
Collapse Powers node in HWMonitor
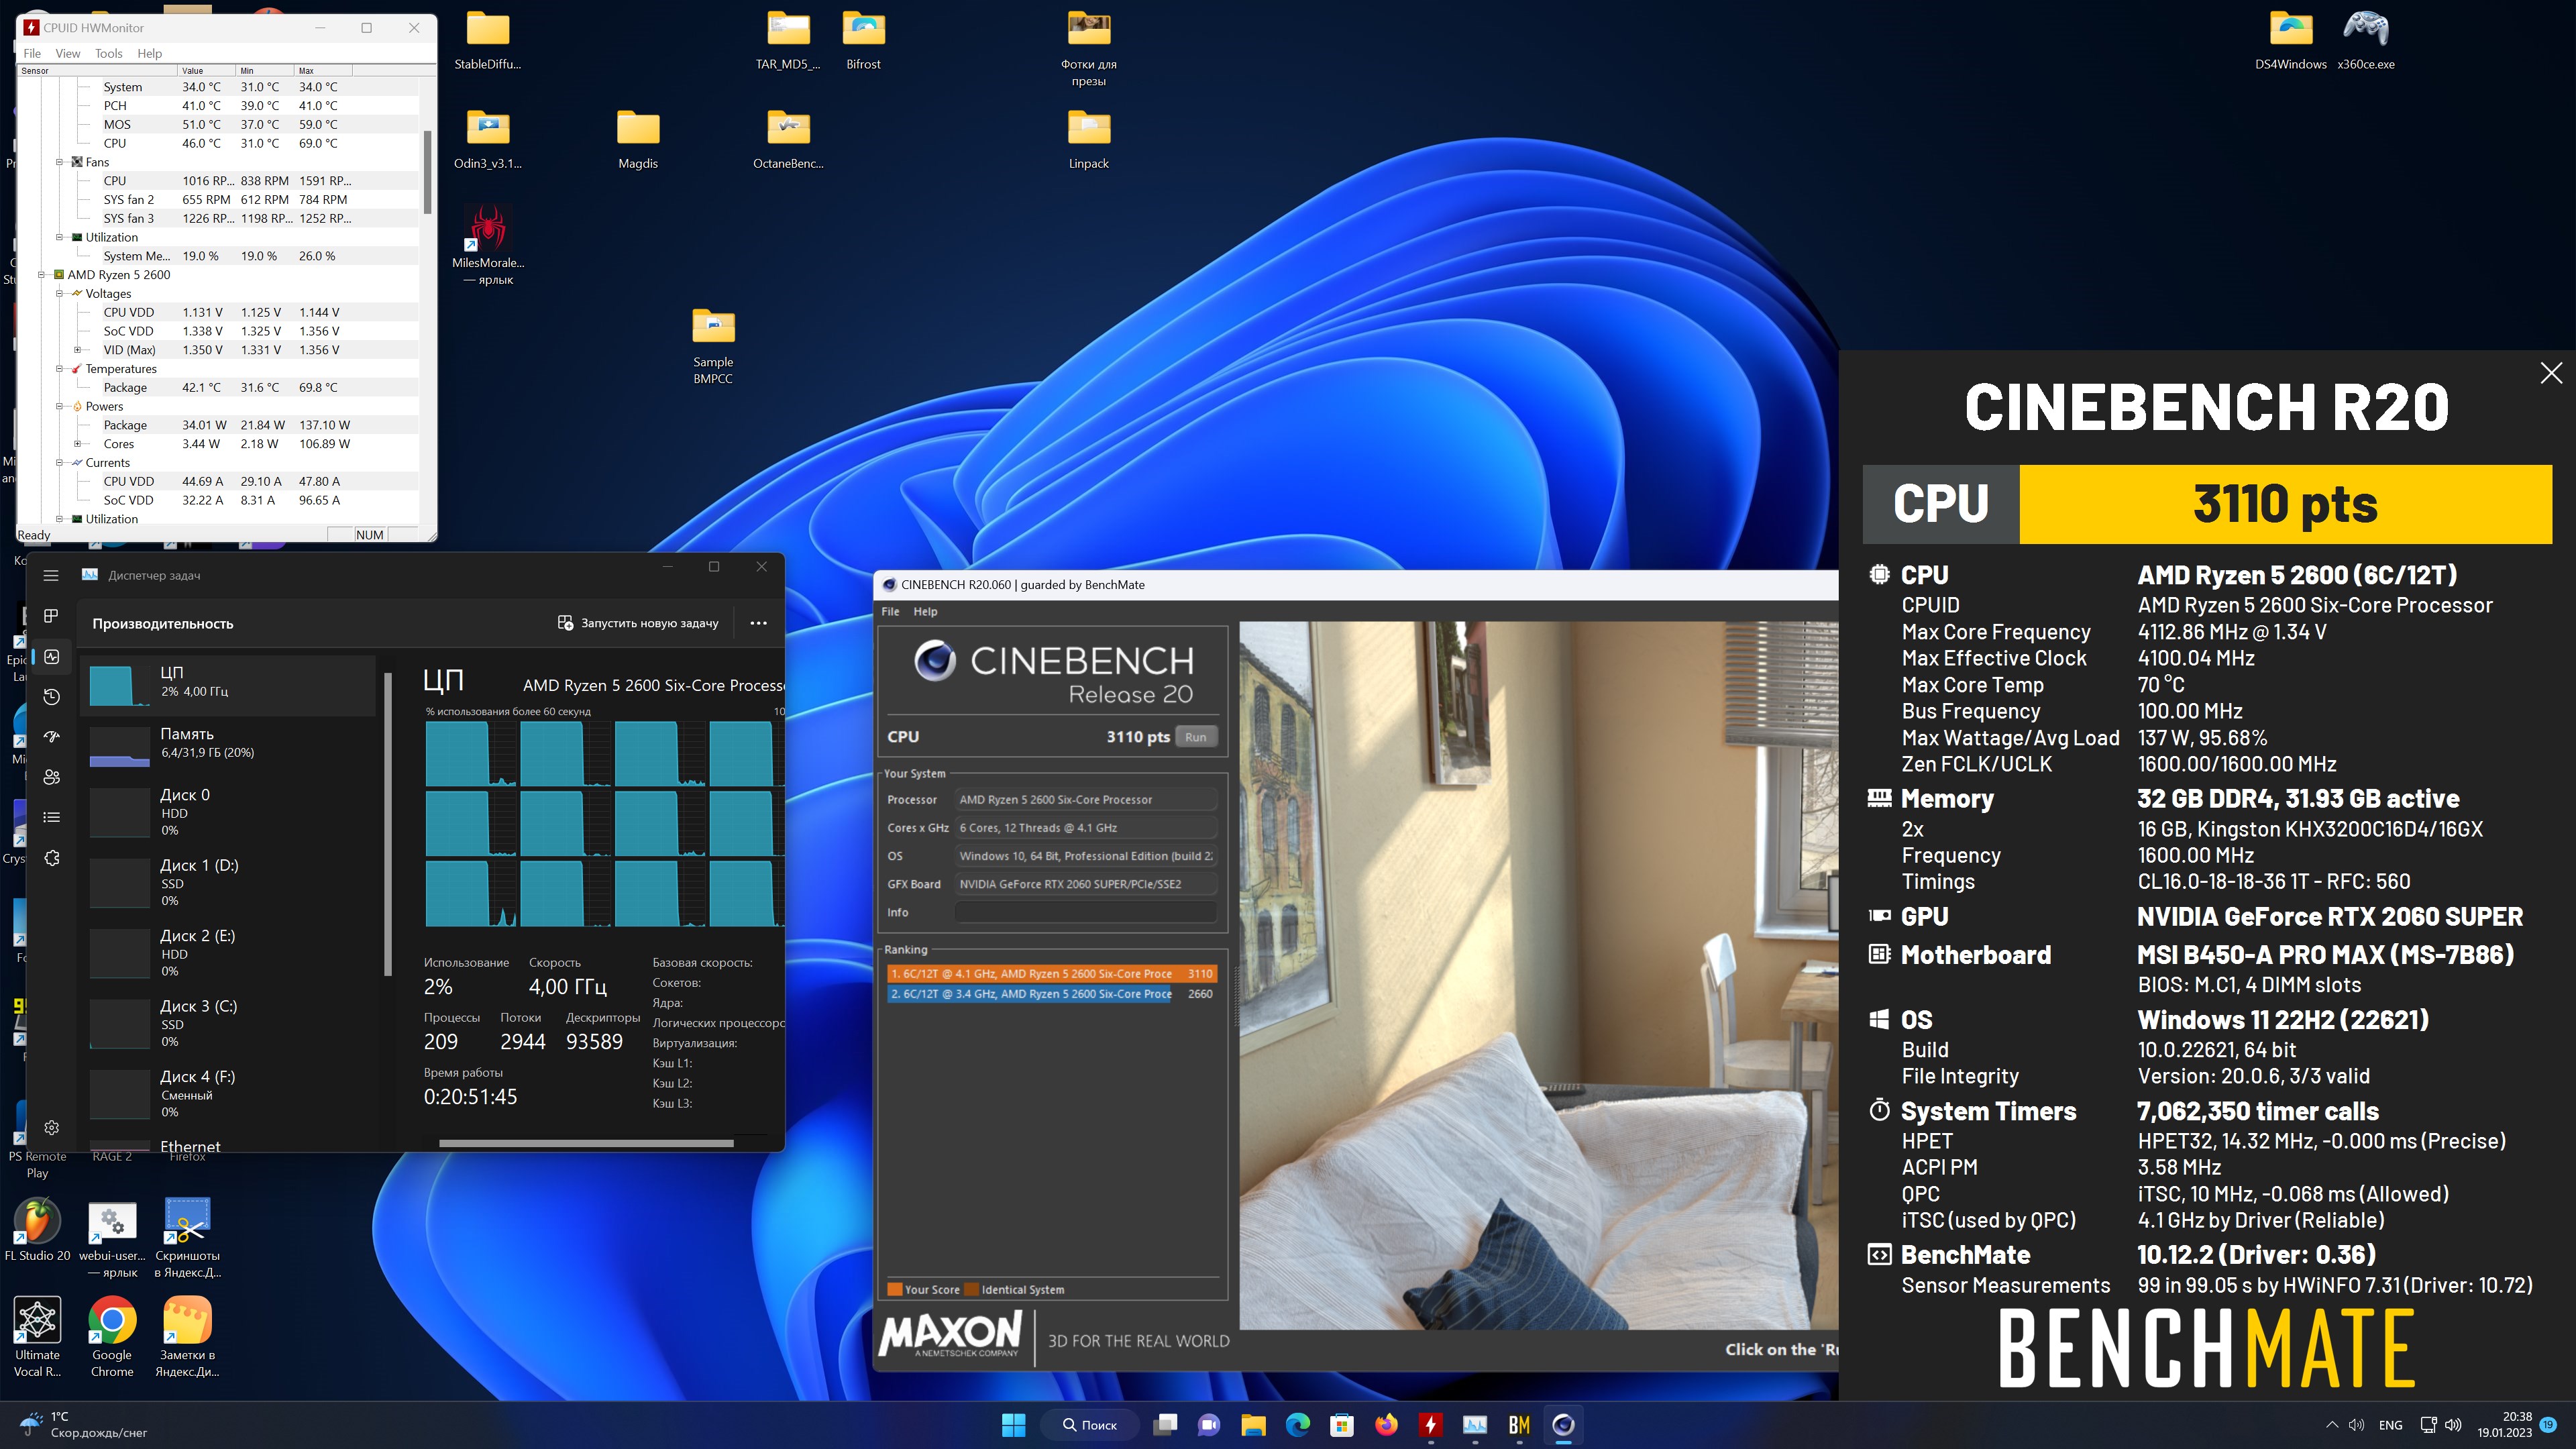click(60, 406)
